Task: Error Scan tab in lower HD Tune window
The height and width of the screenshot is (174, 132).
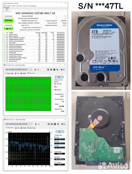Action: click(31, 128)
